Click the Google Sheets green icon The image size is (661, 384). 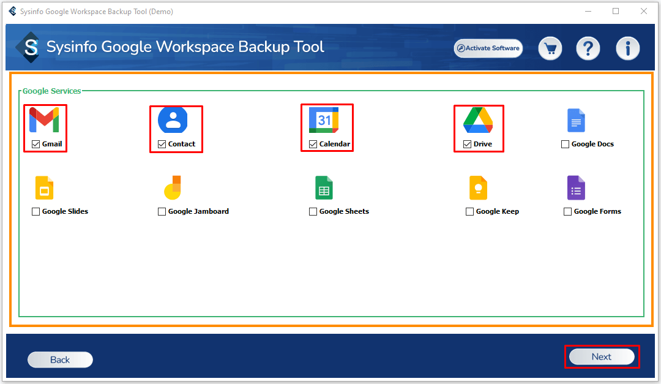click(x=324, y=188)
